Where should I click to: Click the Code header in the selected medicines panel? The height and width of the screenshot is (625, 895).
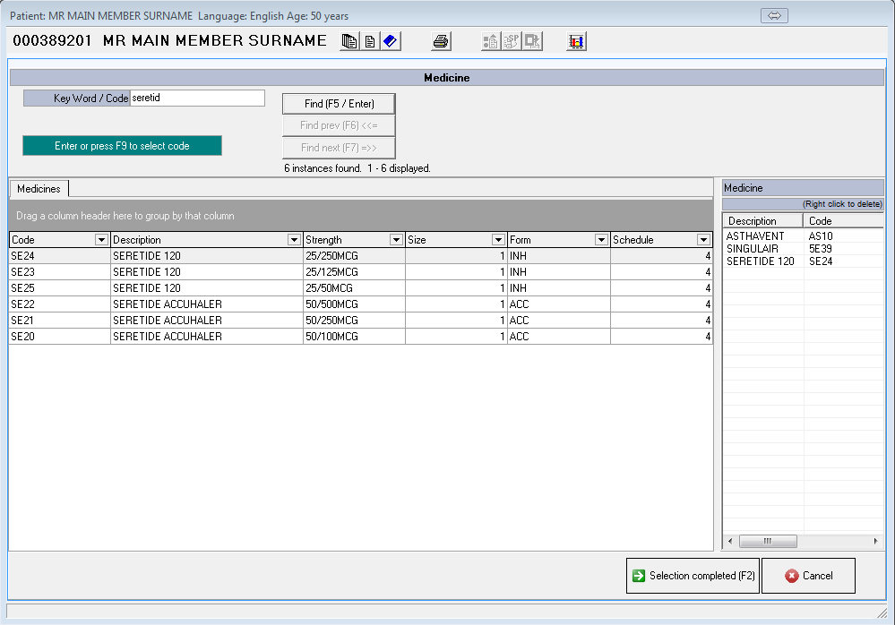[x=844, y=220]
